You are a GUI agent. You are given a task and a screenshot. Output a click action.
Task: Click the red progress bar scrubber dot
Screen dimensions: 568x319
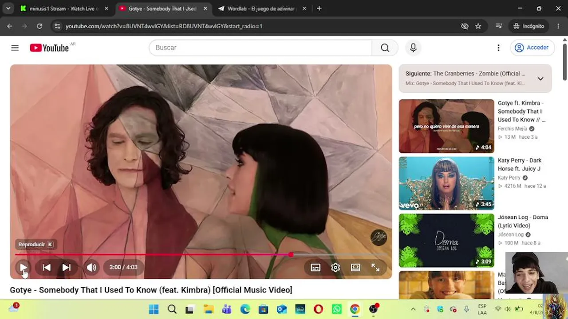click(x=291, y=254)
